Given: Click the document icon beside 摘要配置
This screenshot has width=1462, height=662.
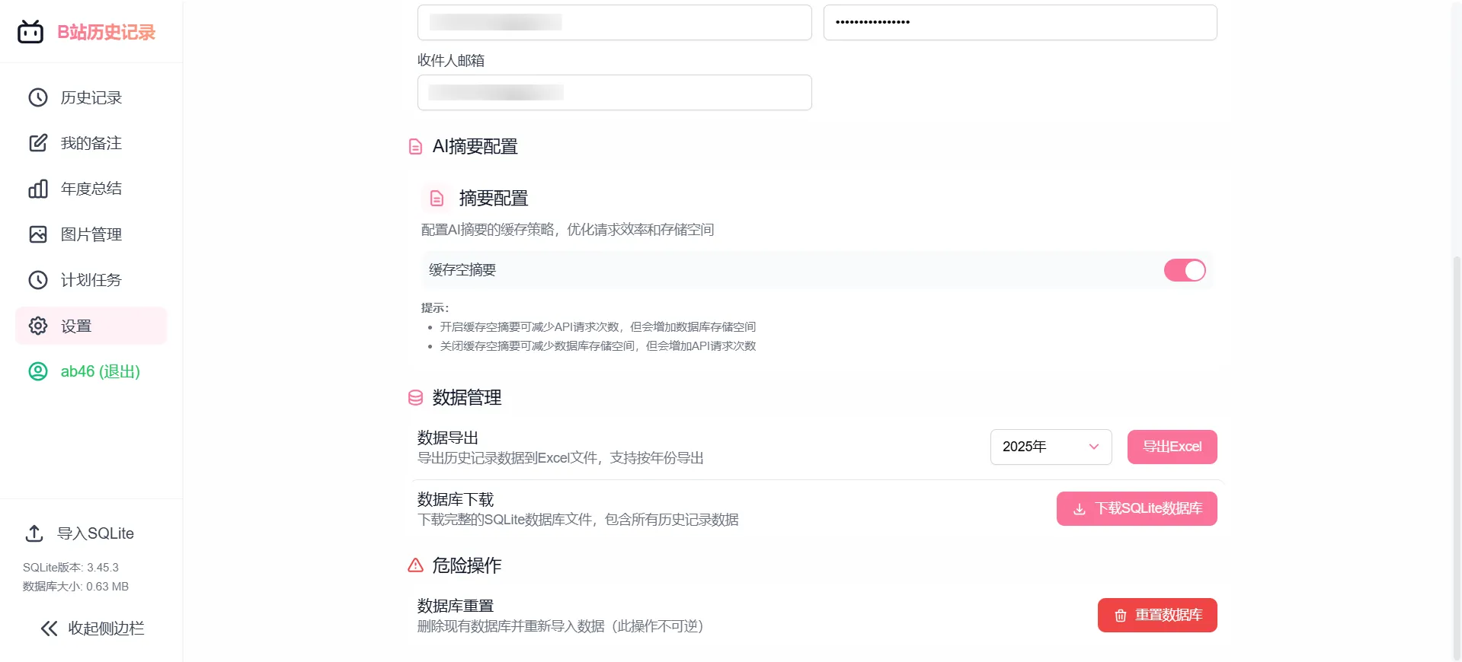Looking at the screenshot, I should [437, 199].
